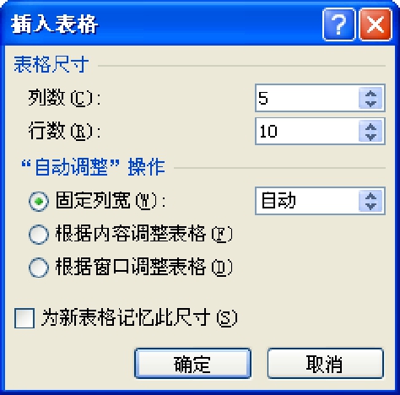Image resolution: width=400 pixels, height=395 pixels.
Task: Click the 列数(C) label
Action: [64, 98]
